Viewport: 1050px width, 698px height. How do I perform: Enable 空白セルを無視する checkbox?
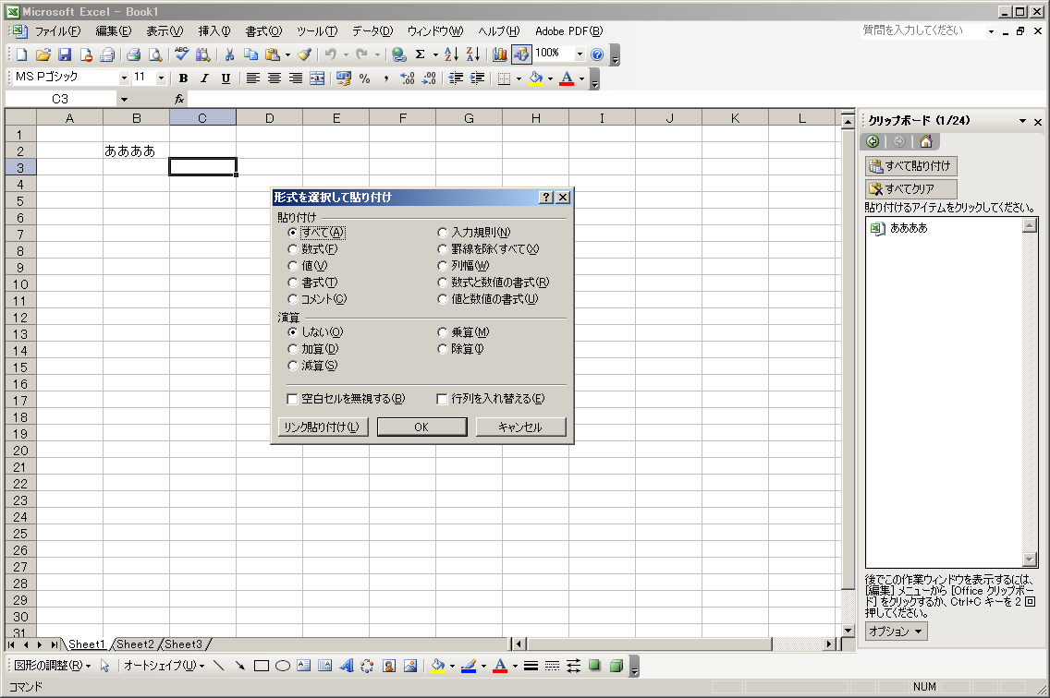tap(293, 400)
